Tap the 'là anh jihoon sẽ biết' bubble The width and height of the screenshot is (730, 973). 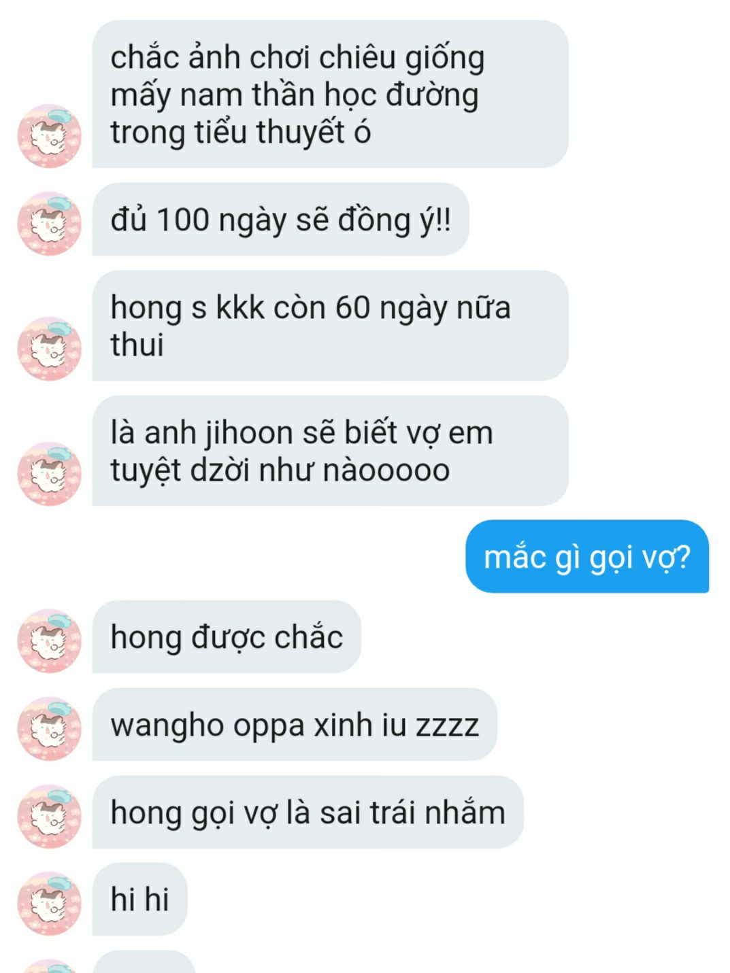point(330,451)
